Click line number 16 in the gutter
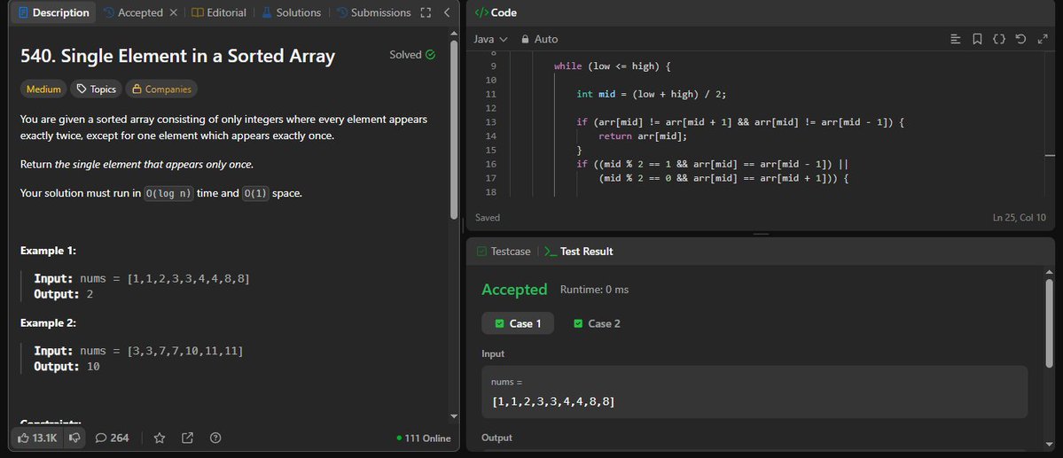This screenshot has height=458, width=1063. click(491, 164)
